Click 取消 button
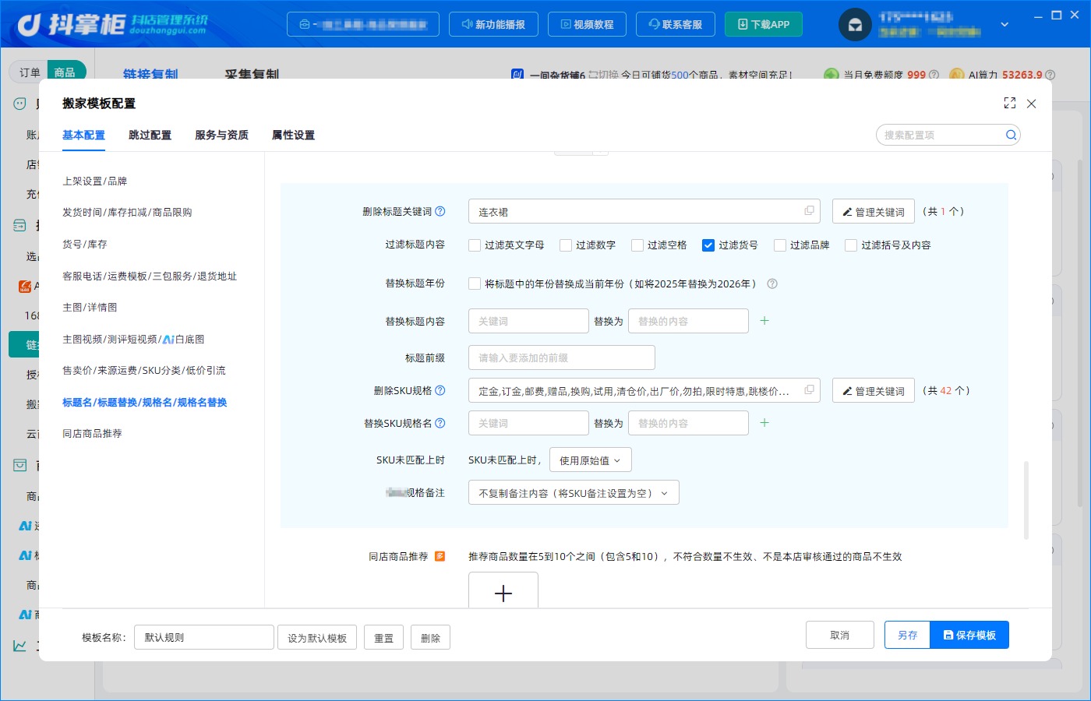The width and height of the screenshot is (1091, 701). [840, 635]
